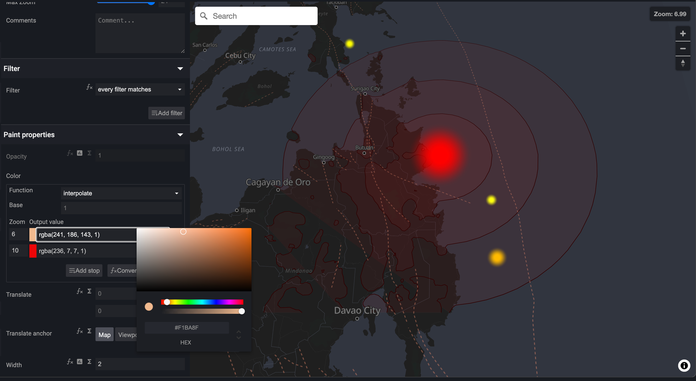The height and width of the screenshot is (381, 696).
Task: Click the Translate anchor fx icon
Action: click(x=80, y=331)
